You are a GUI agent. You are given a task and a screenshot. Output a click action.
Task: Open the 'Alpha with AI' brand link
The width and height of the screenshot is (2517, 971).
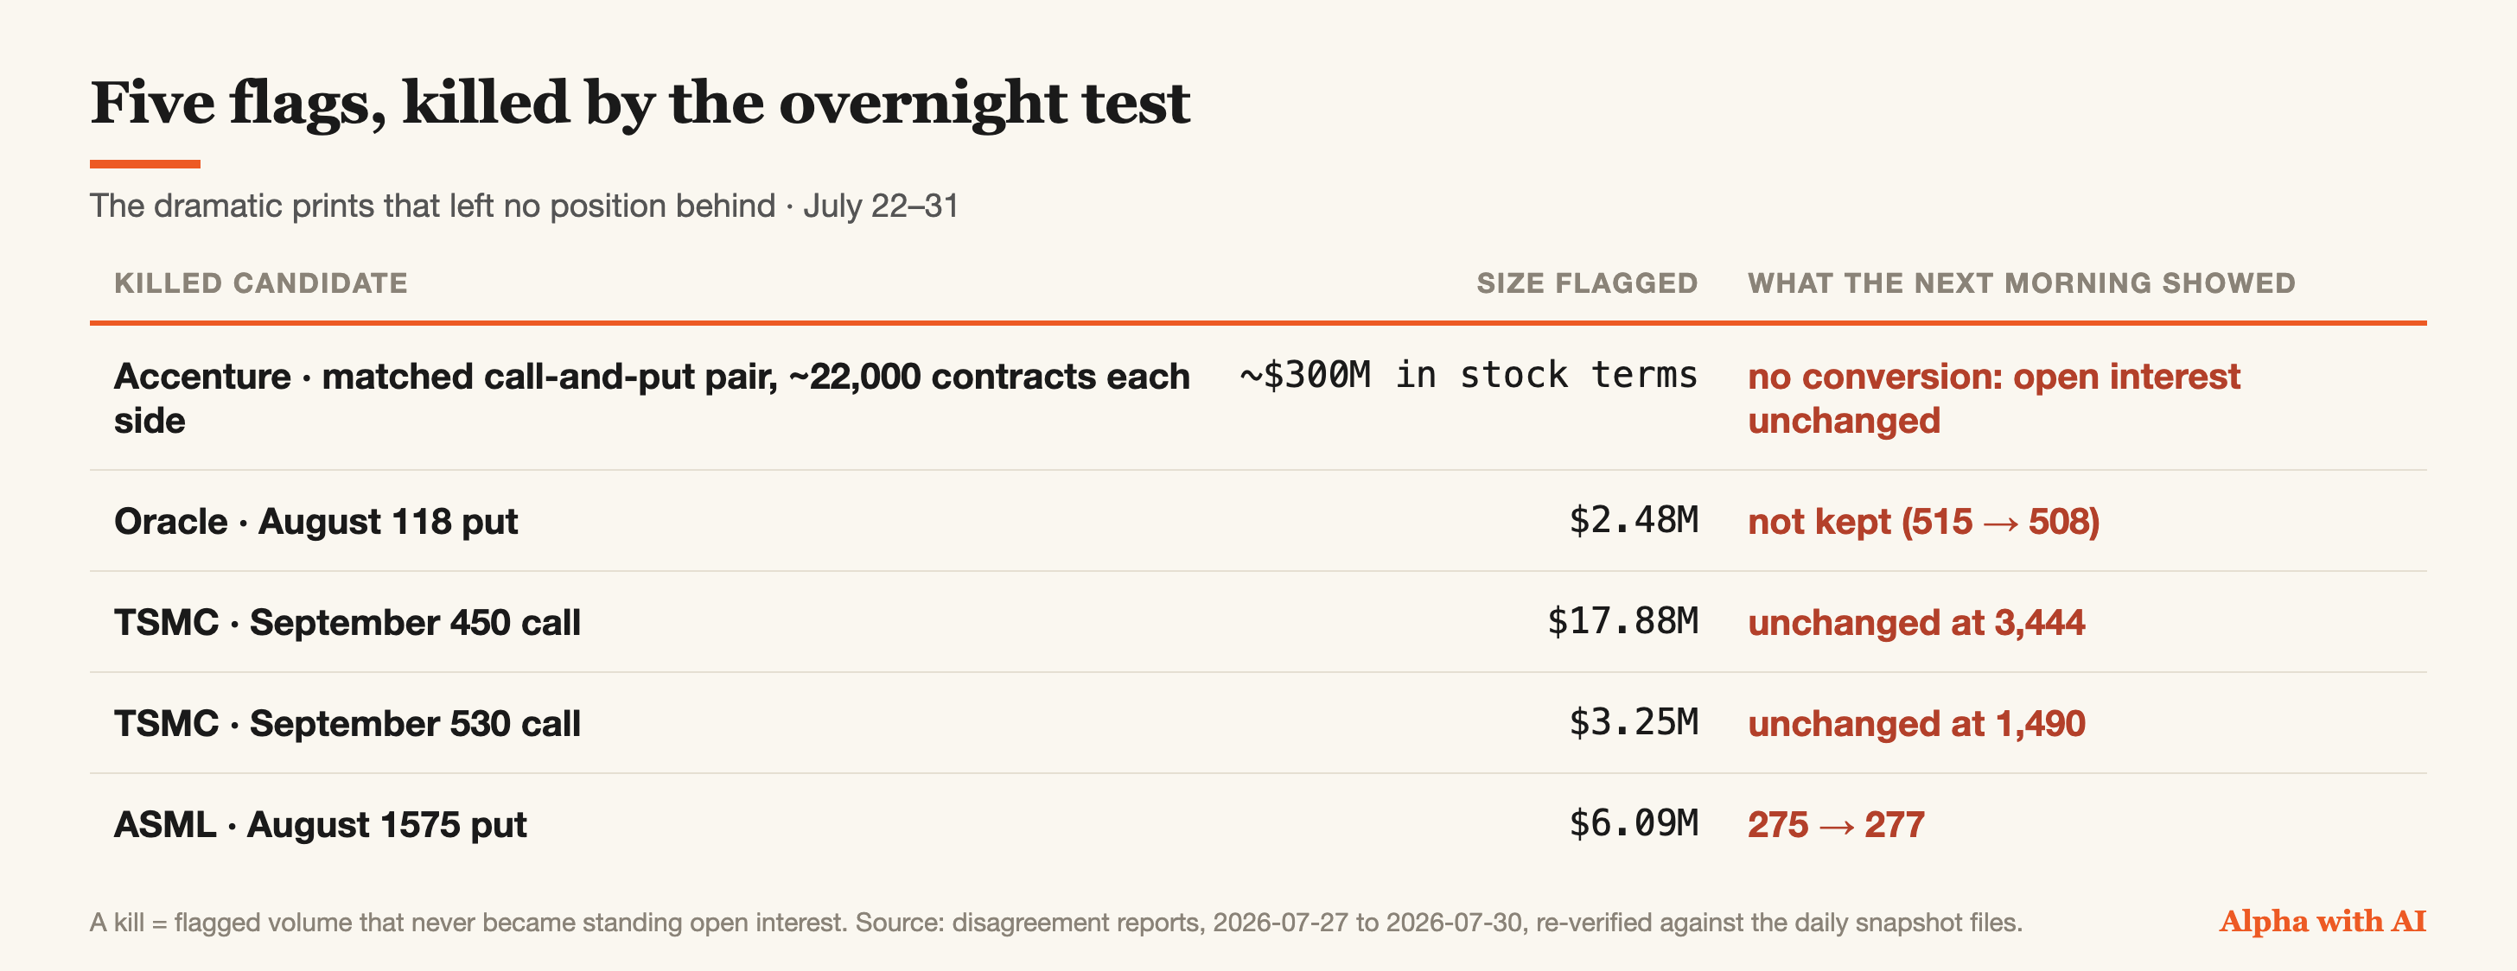pyautogui.click(x=2323, y=921)
